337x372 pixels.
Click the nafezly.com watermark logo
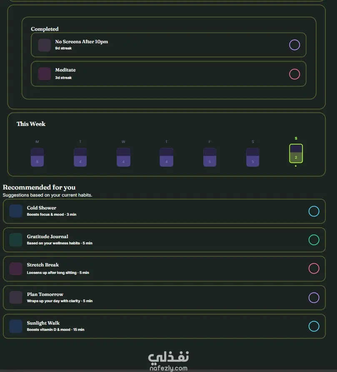click(168, 361)
